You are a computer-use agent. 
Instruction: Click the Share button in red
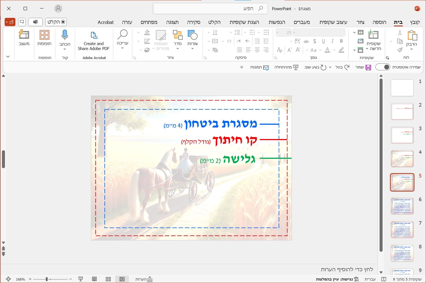point(10,22)
